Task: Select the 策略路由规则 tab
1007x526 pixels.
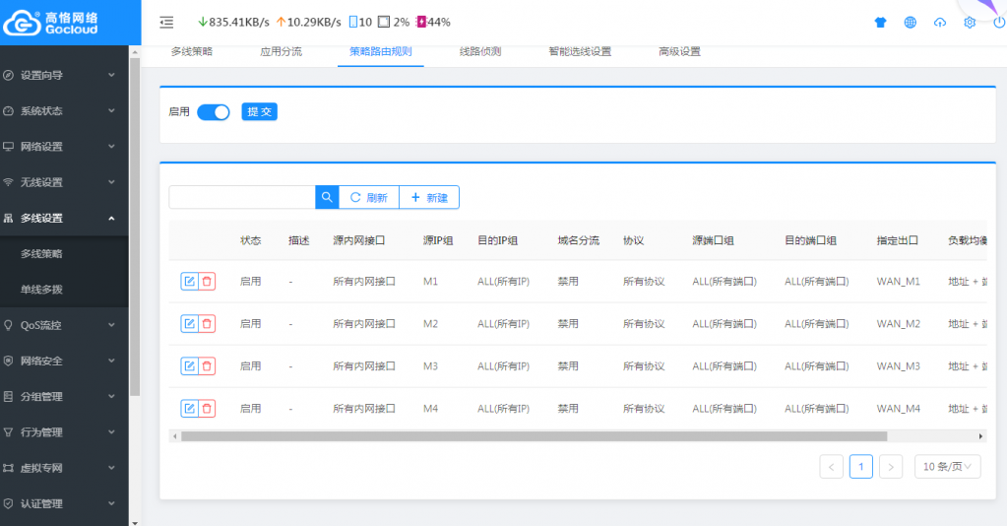Action: pyautogui.click(x=380, y=51)
